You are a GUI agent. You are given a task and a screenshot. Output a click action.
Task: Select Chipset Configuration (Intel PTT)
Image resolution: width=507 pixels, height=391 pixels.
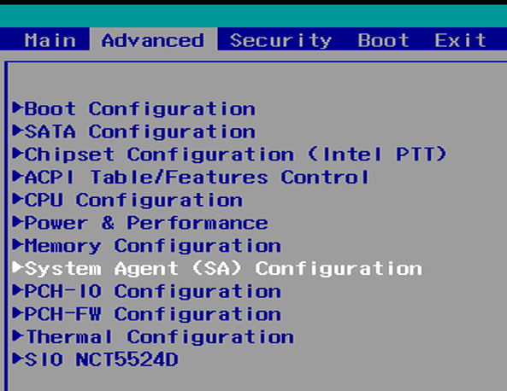click(236, 155)
